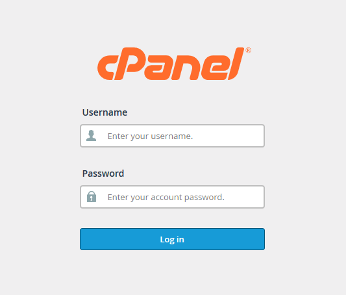This screenshot has width=346, height=295.
Task: Click left edge of Log in button
Action: [x=85, y=239]
